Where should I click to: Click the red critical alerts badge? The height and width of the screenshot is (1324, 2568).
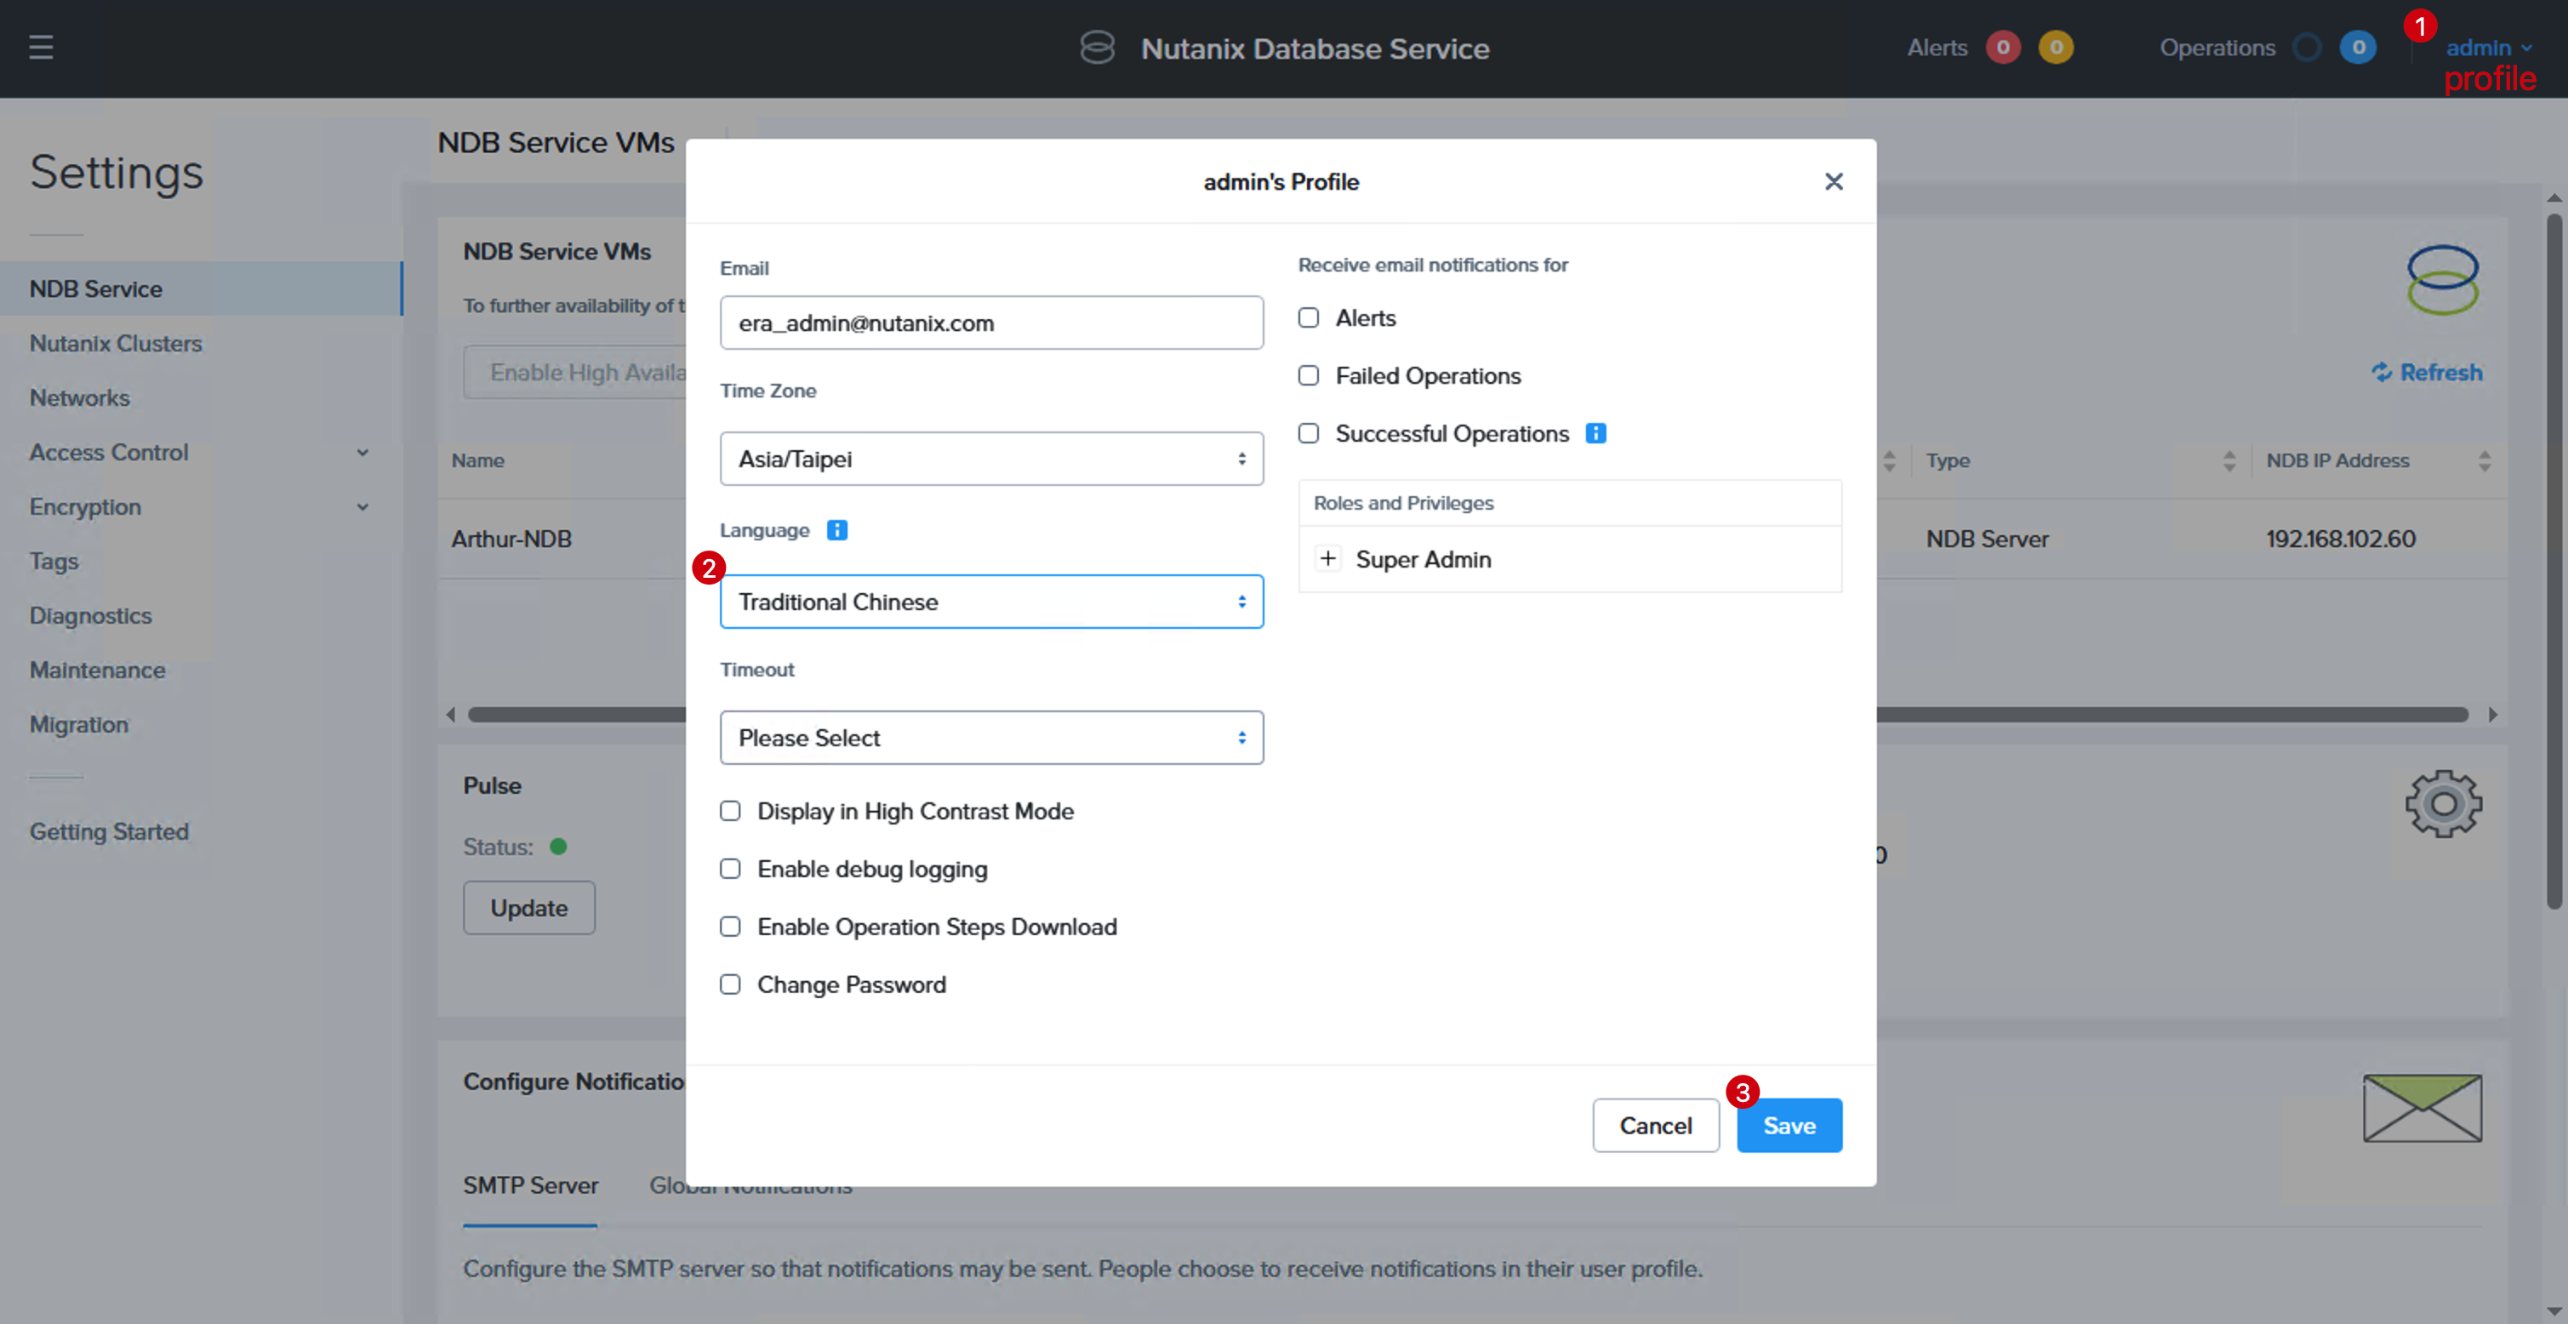[2002, 48]
